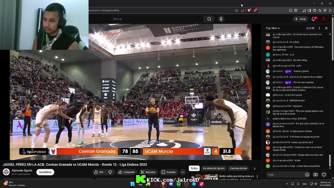Expand the Top chat dropdown

coord(273,28)
